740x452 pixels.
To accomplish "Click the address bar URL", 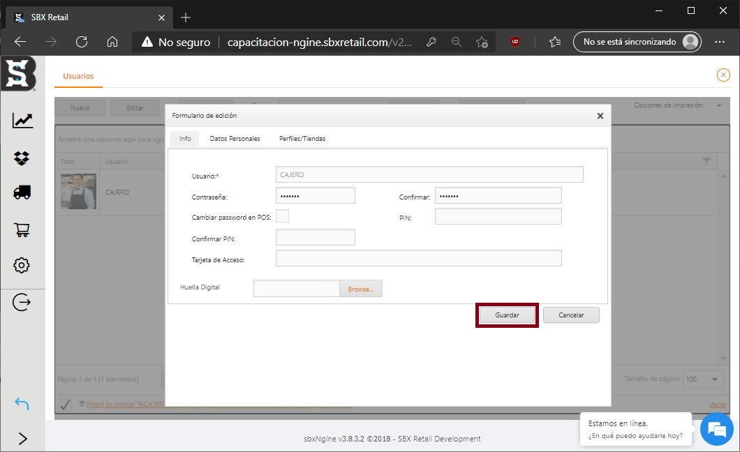I will coord(320,42).
